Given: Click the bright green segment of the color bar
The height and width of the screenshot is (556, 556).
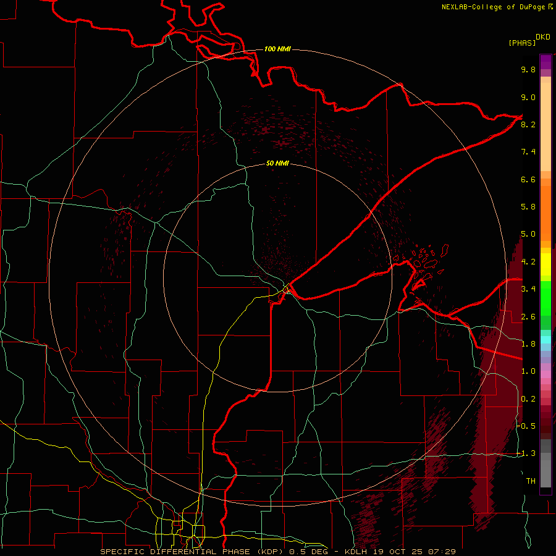Looking at the screenshot, I should tap(545, 298).
